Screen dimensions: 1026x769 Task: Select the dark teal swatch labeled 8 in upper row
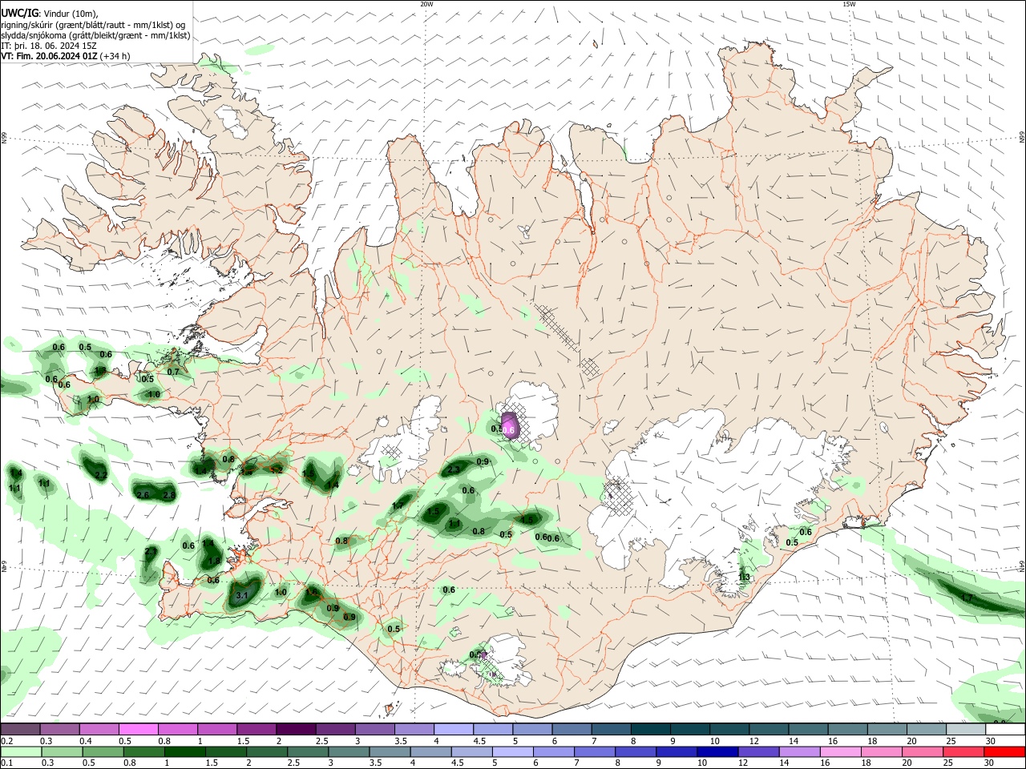[x=650, y=730]
